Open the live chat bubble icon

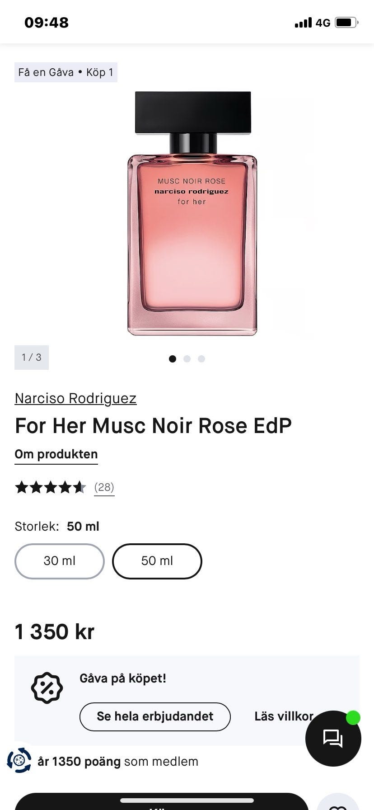tap(333, 738)
